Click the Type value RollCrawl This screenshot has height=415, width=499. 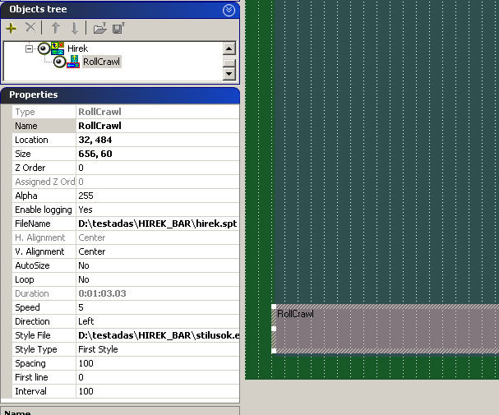pyautogui.click(x=158, y=112)
